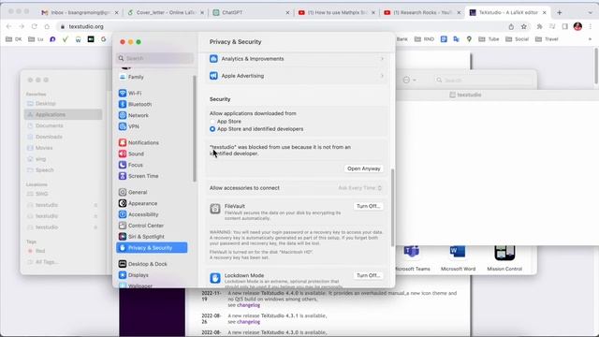599x337 pixels.
Task: Click the System Settings search field
Action: [155, 58]
